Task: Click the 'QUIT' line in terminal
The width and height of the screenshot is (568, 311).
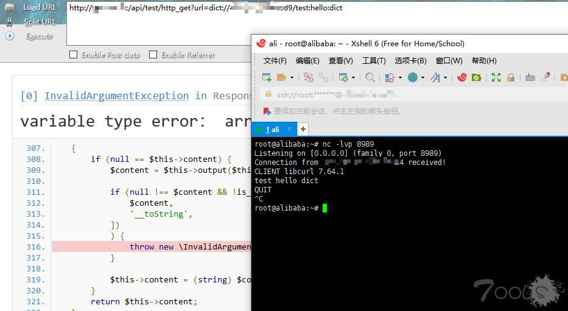Action: (263, 189)
